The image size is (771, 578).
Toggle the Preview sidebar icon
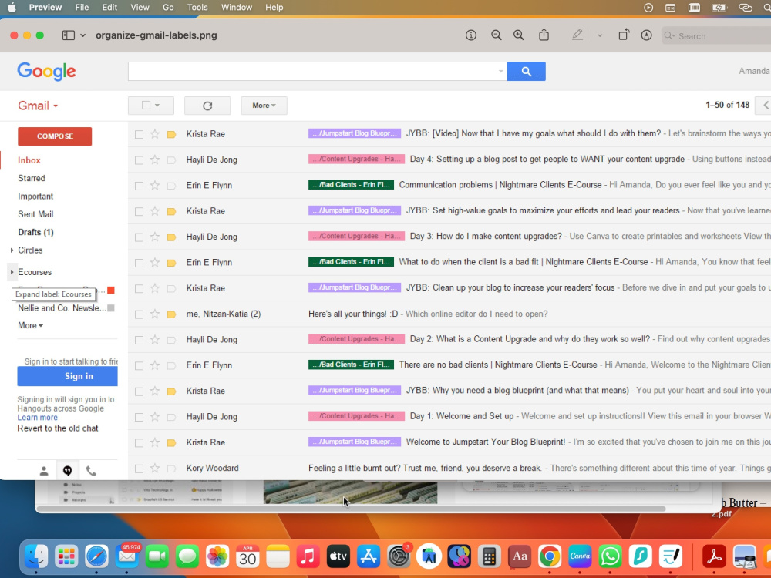69,35
